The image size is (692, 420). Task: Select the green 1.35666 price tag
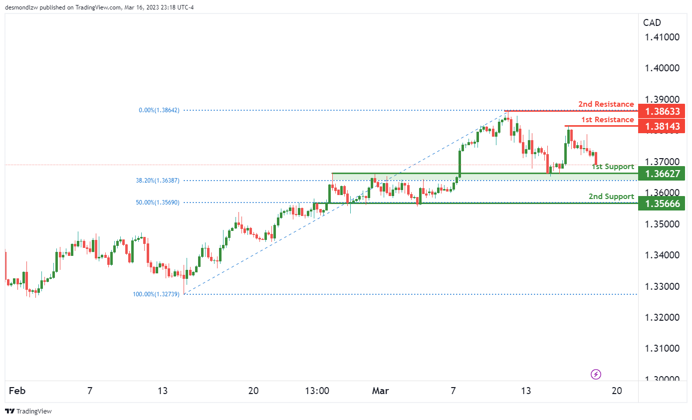[x=664, y=203]
